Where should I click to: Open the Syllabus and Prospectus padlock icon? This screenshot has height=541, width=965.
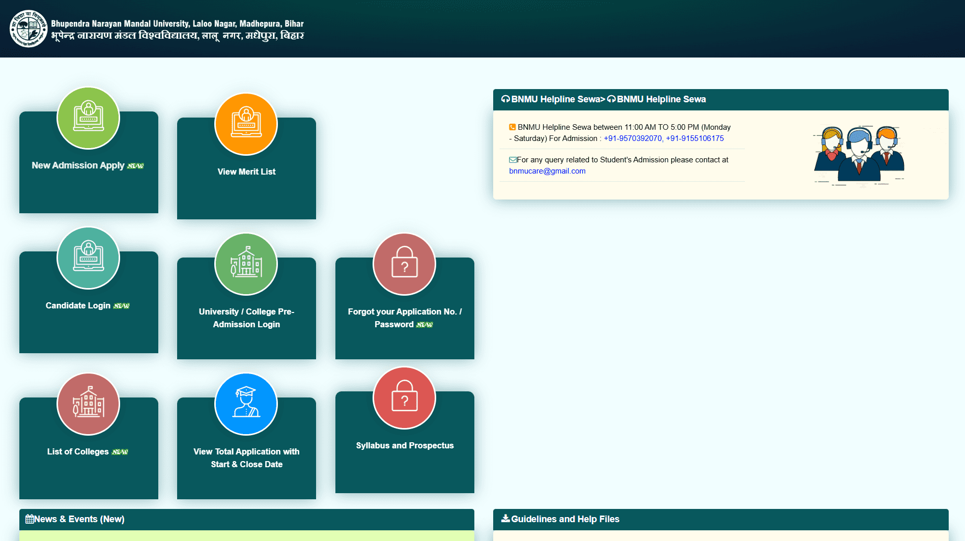pyautogui.click(x=405, y=398)
